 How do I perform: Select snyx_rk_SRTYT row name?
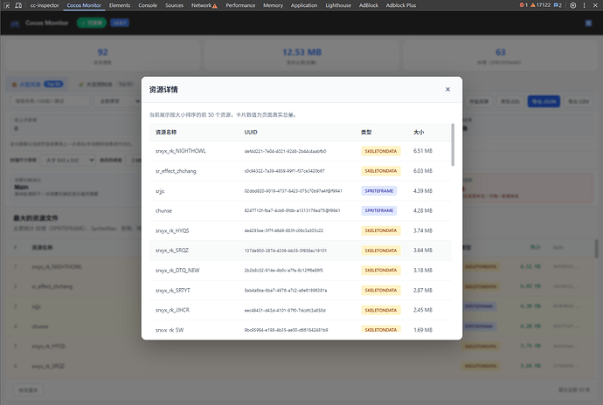(173, 290)
